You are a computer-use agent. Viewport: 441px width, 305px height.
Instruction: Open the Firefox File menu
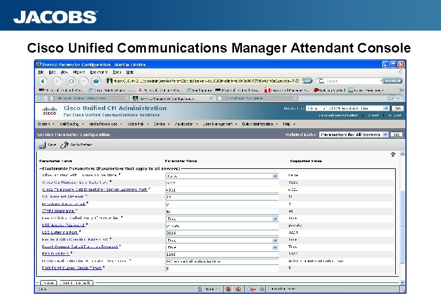click(41, 72)
